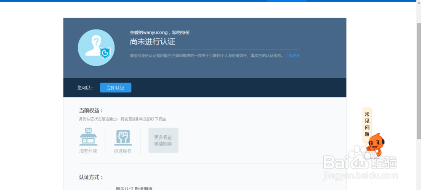Click the 当前权益： heading

91,111
